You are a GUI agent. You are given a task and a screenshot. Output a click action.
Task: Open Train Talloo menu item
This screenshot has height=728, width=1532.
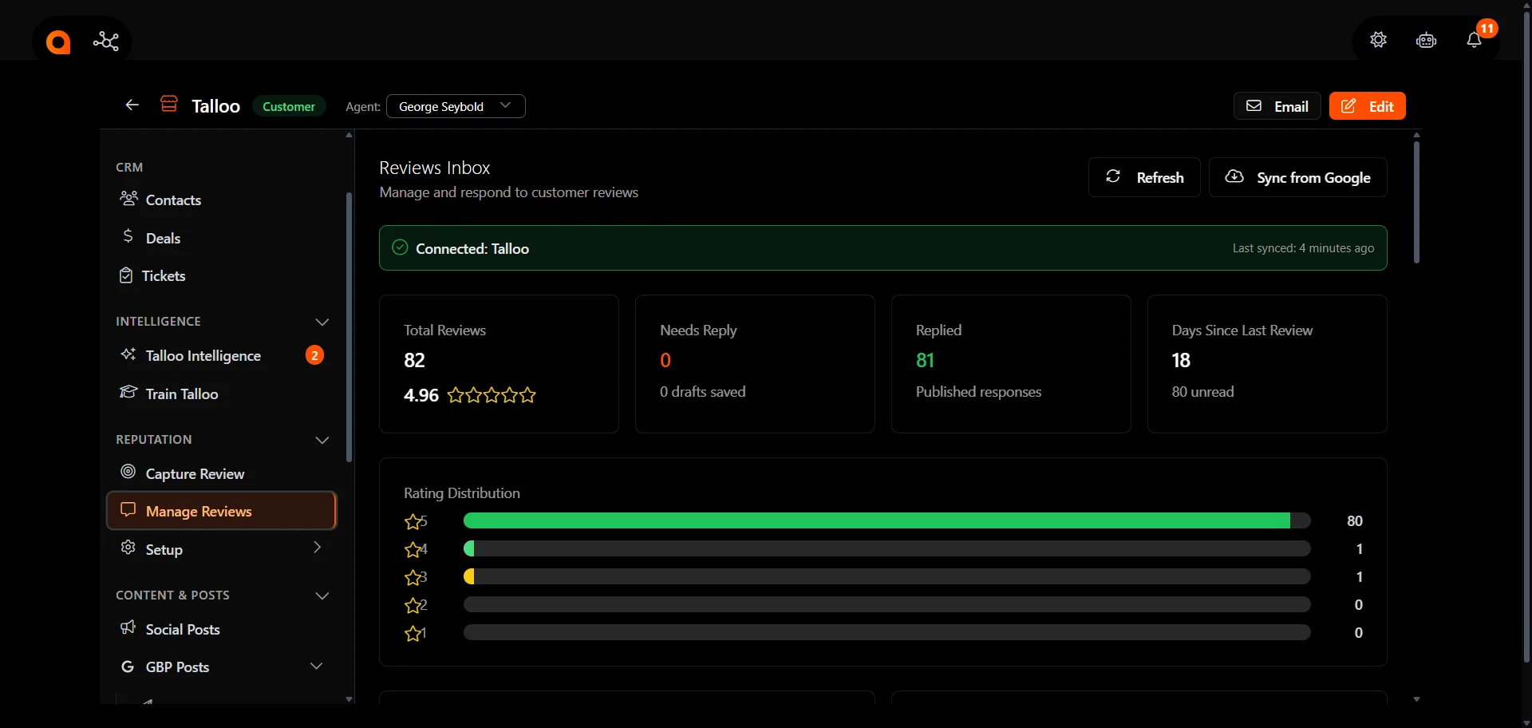coord(222,394)
